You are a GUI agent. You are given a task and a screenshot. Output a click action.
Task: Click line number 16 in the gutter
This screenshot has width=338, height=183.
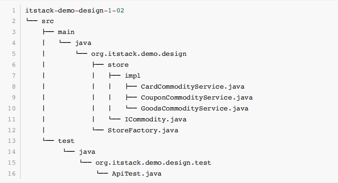tap(12, 173)
